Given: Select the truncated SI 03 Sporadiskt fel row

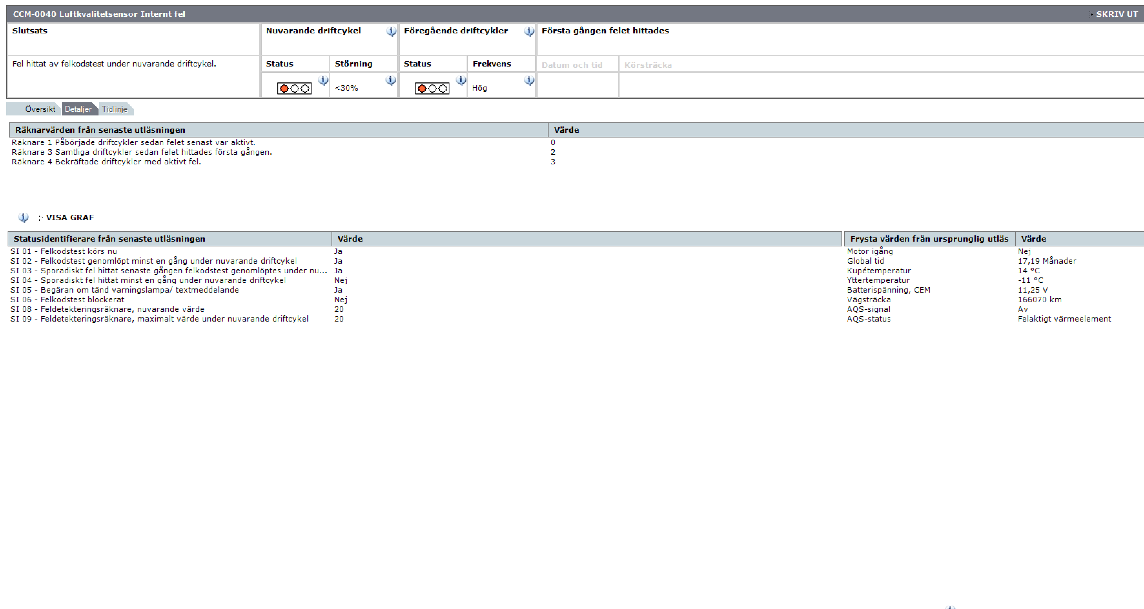Looking at the screenshot, I should click(x=169, y=271).
